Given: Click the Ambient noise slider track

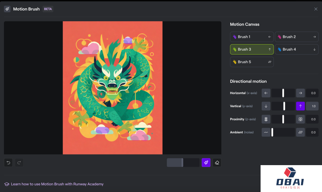Looking at the screenshot, I should [283, 132].
